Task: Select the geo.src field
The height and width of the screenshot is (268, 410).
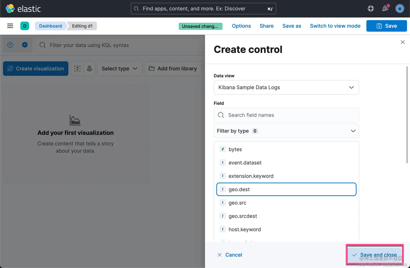Action: [286, 203]
